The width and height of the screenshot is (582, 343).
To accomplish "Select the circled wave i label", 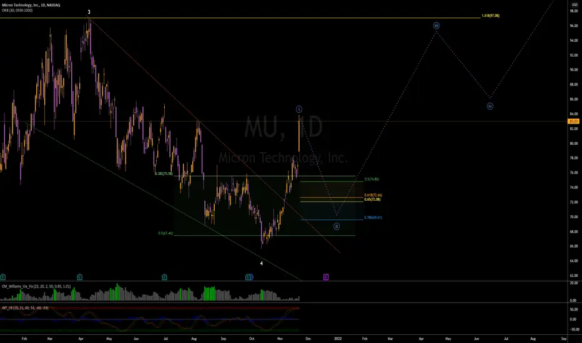I will tap(298, 109).
